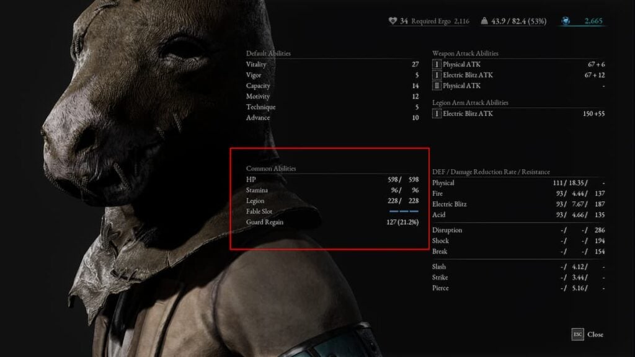Viewport: 635px width, 357px height.
Task: Click the heart level icon beside 34
Action: 393,20
